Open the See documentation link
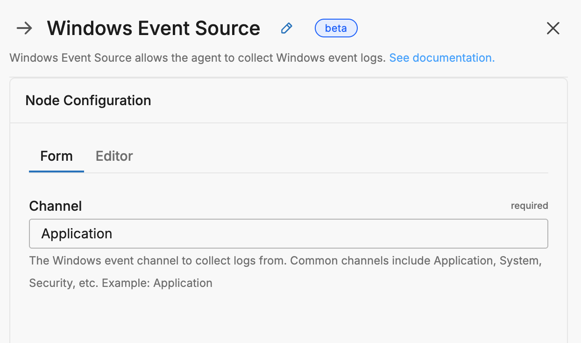This screenshot has width=581, height=343. pos(442,58)
